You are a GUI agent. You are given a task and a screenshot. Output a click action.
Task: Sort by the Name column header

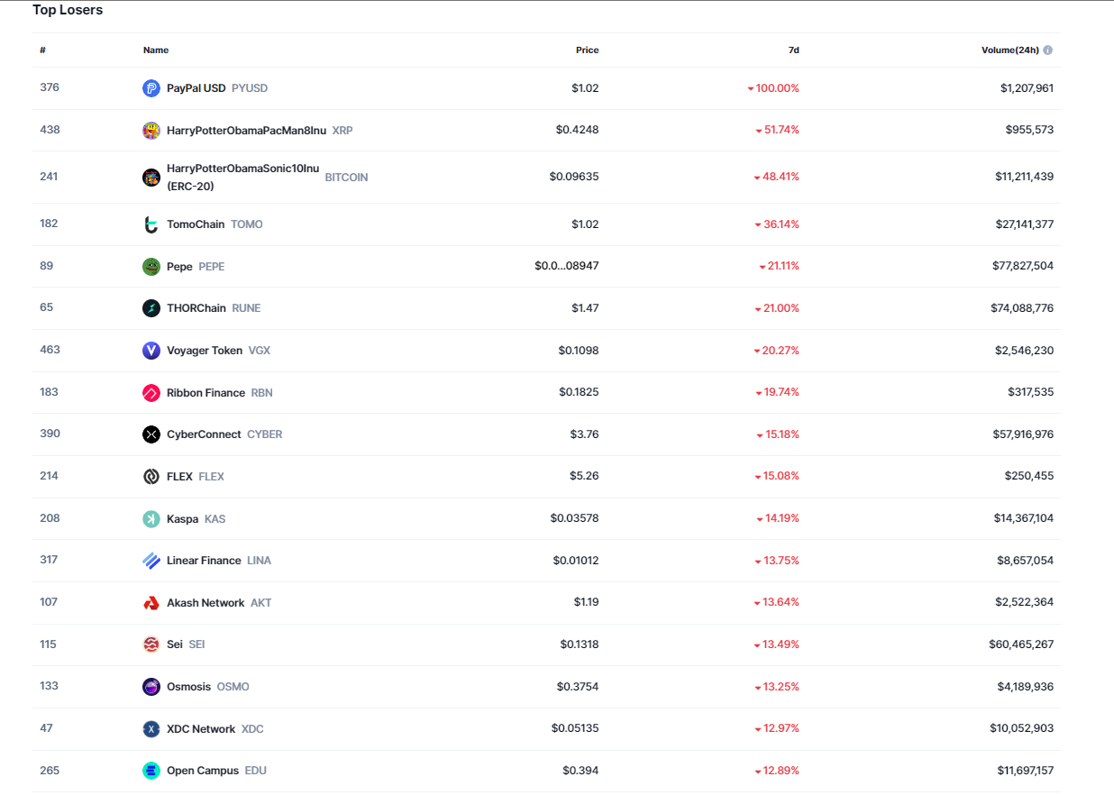[156, 50]
